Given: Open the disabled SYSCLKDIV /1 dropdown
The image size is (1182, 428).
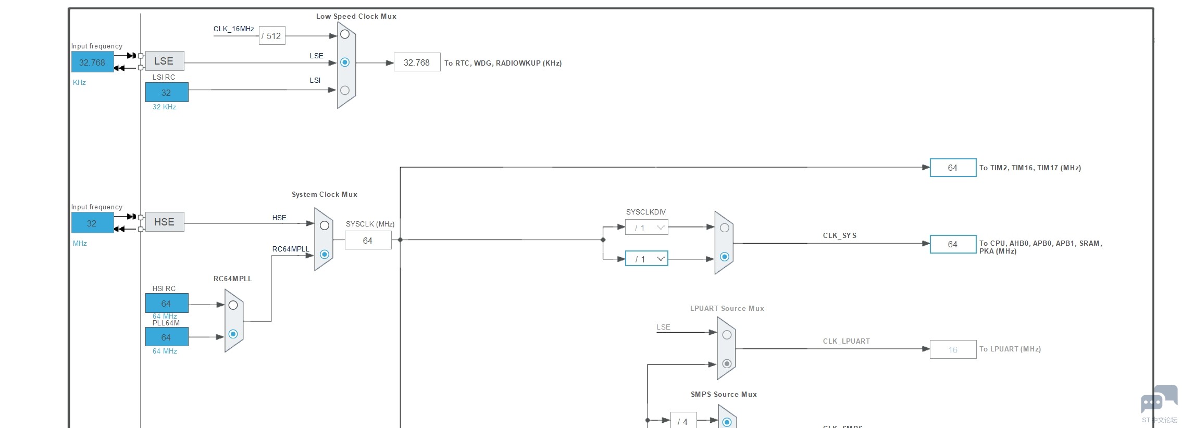Looking at the screenshot, I should 646,228.
